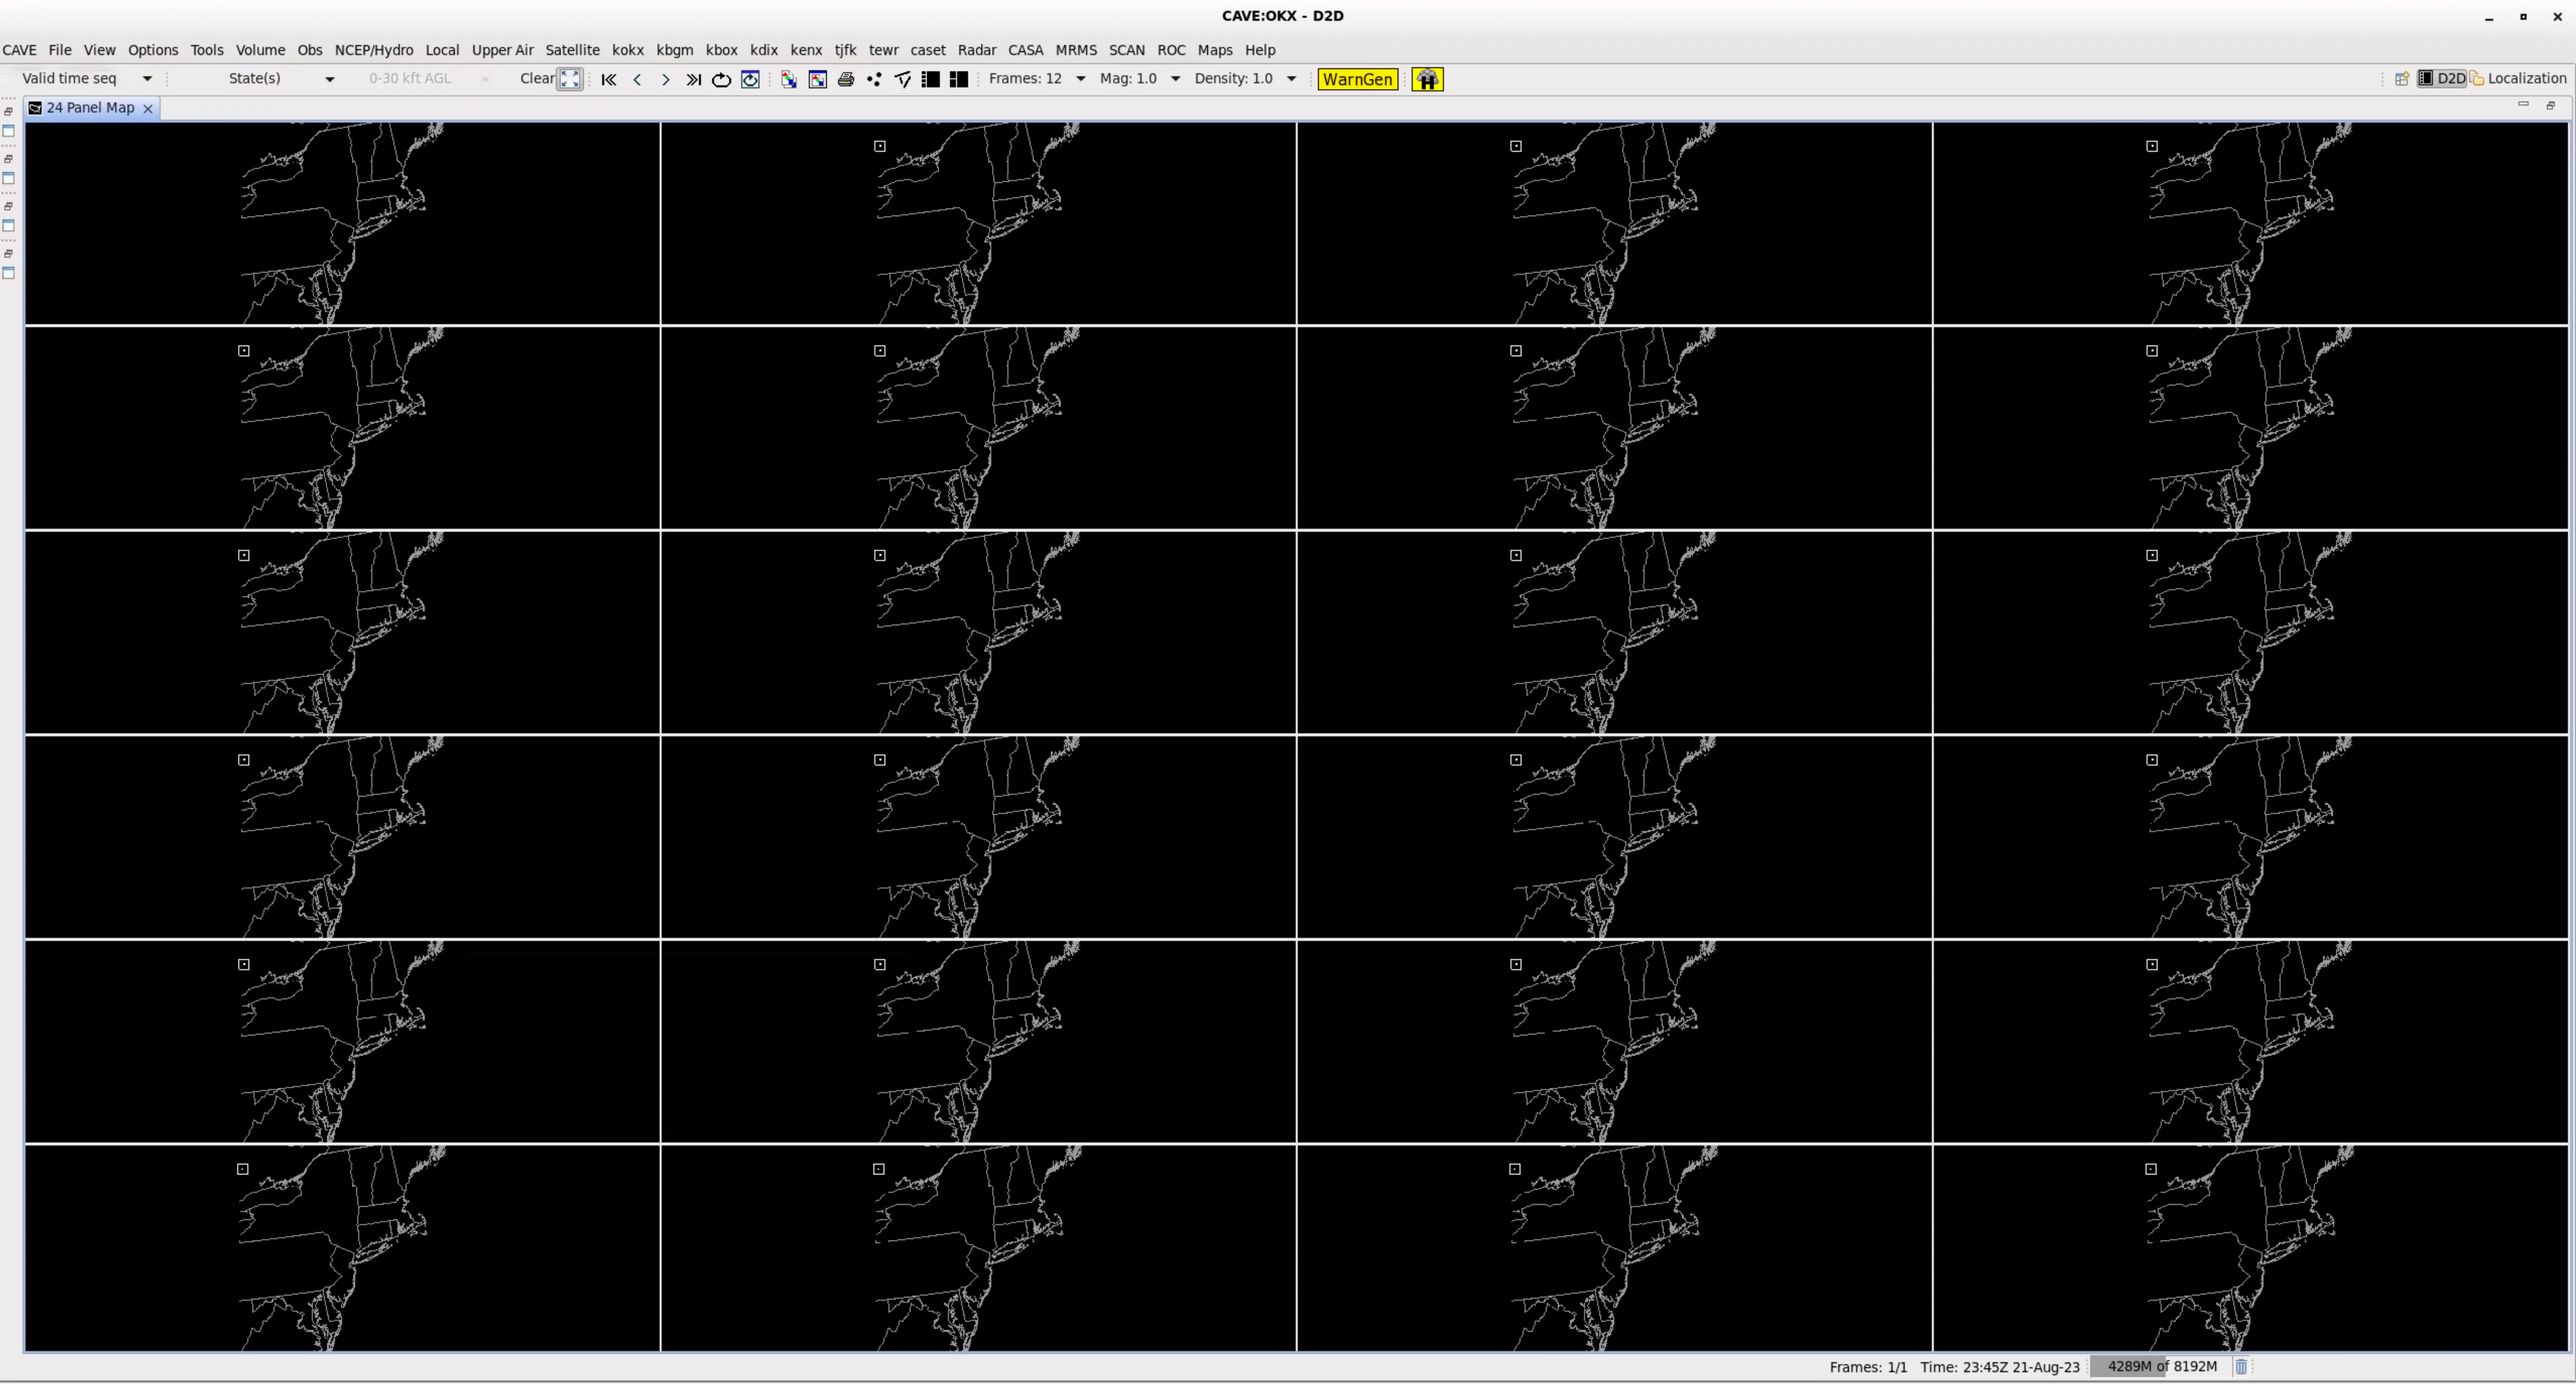This screenshot has width=2576, height=1384.
Task: Click the printer icon
Action: pyautogui.click(x=846, y=79)
